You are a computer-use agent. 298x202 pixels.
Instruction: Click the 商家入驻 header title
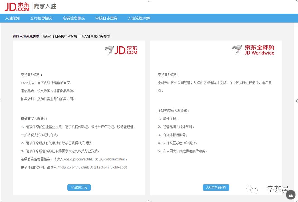pos(45,6)
